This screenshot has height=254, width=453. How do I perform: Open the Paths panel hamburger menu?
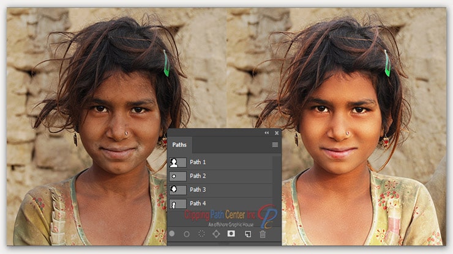(275, 145)
